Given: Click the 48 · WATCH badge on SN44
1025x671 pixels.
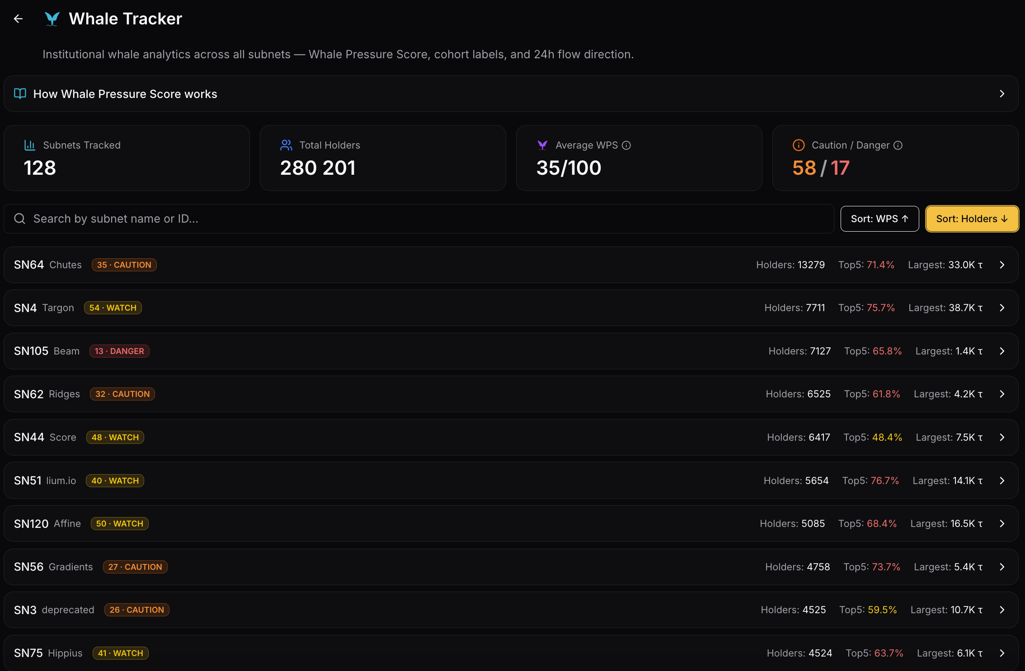Looking at the screenshot, I should (x=115, y=437).
